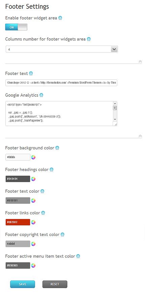Click the Google Analytics textarea scroll down arrow
Image resolution: width=145 pixels, height=295 pixels.
(115, 120)
